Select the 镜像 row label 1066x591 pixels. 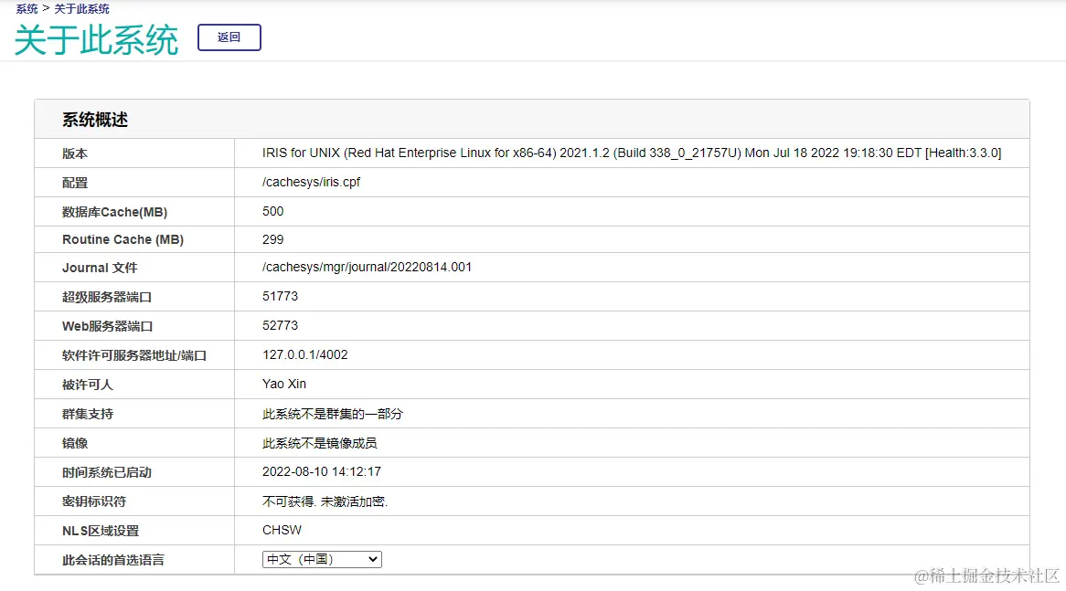point(75,443)
